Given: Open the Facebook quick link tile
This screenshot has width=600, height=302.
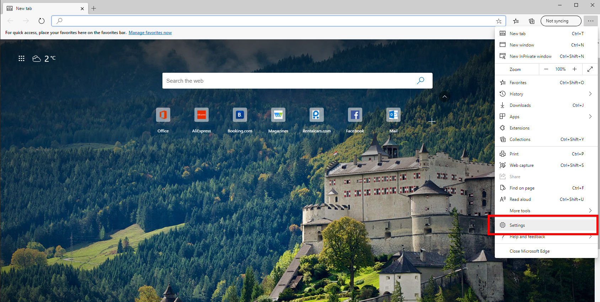Looking at the screenshot, I should (x=355, y=115).
